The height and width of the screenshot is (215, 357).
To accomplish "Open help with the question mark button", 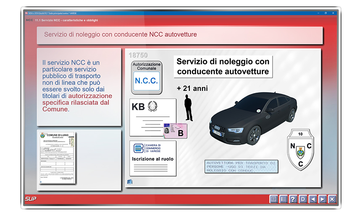I will coord(293,199).
